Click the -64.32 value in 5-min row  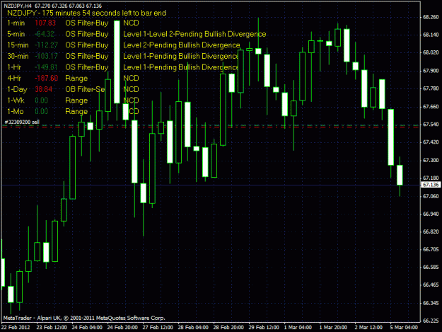tap(45, 34)
